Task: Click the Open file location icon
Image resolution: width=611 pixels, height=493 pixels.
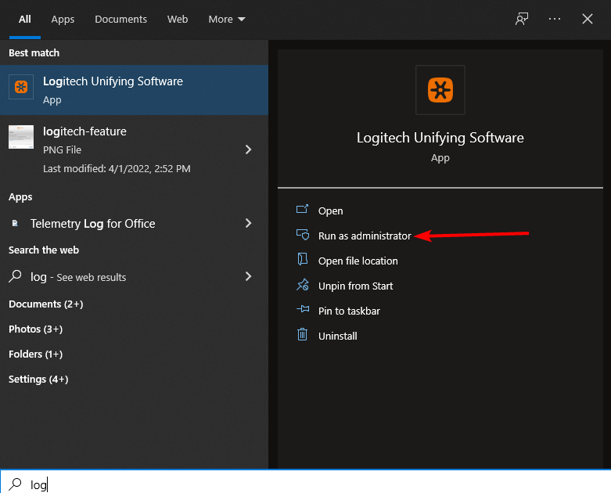Action: point(303,261)
